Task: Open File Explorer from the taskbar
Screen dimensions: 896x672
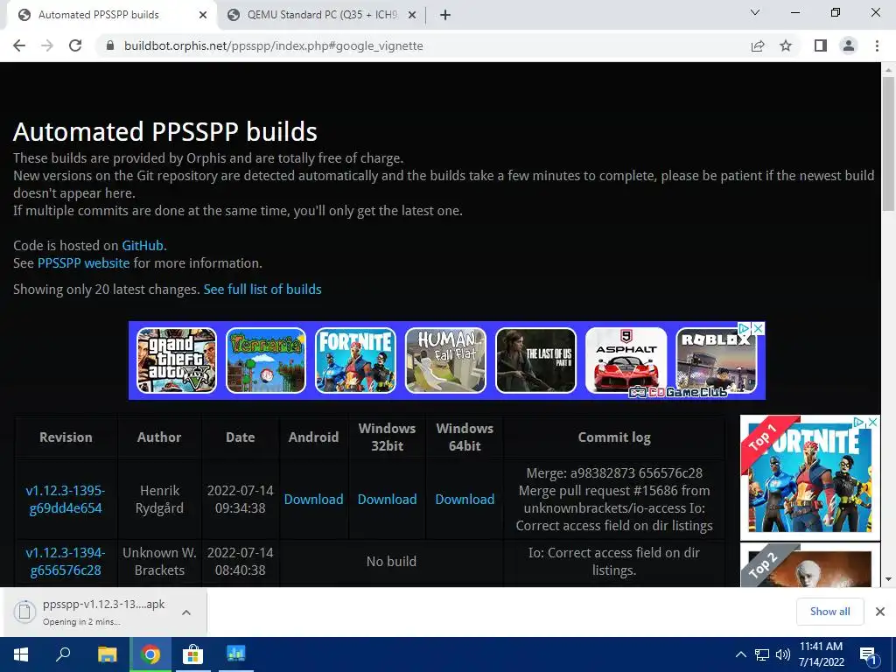Action: (x=107, y=654)
